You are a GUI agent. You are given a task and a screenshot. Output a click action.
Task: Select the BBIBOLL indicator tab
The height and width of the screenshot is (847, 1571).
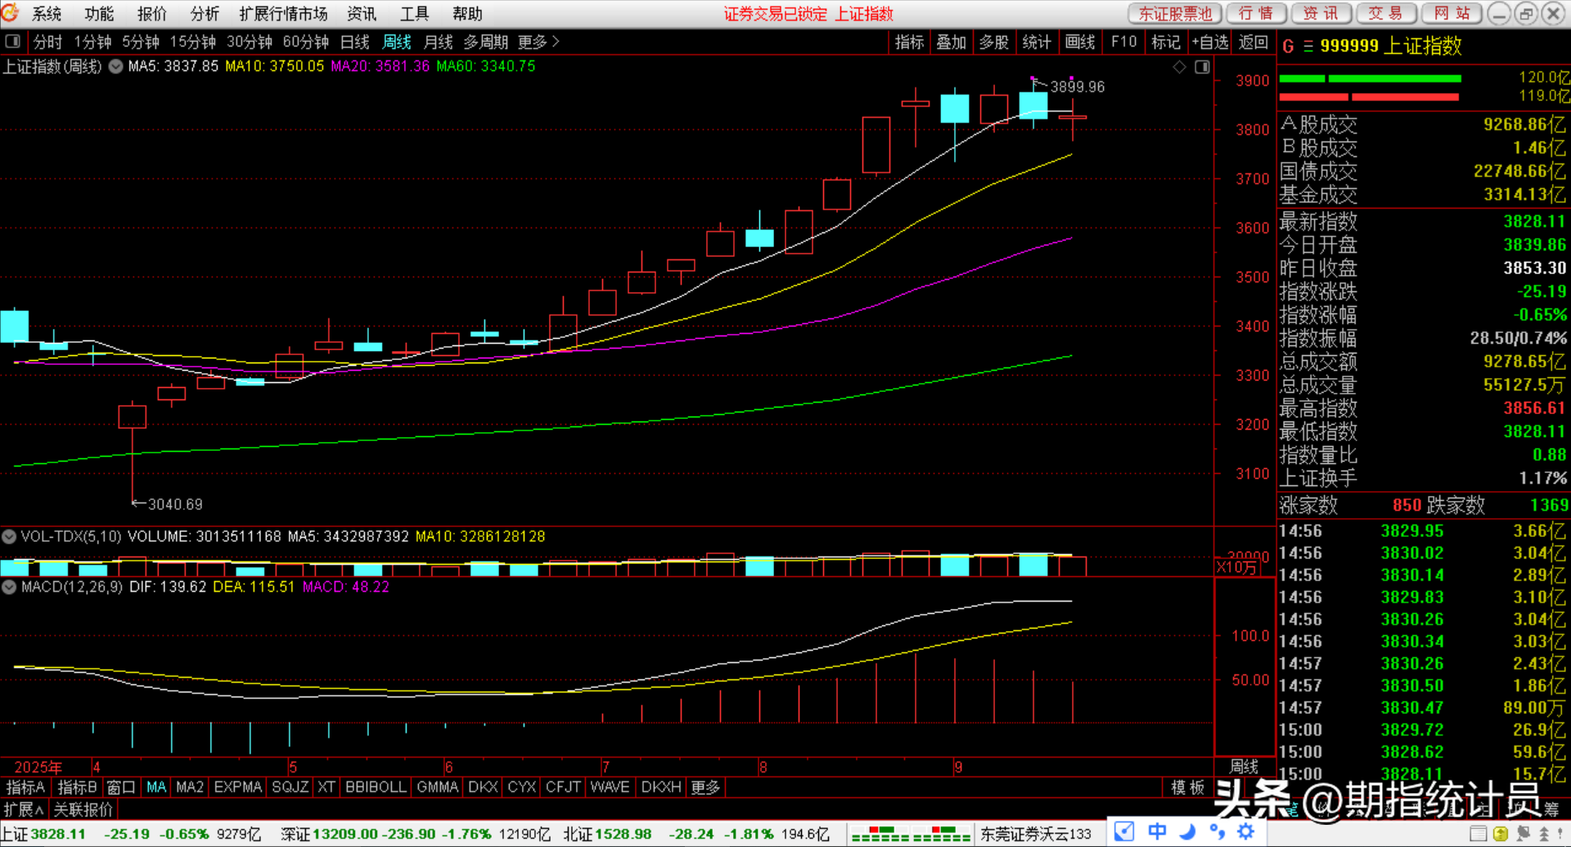[x=376, y=787]
